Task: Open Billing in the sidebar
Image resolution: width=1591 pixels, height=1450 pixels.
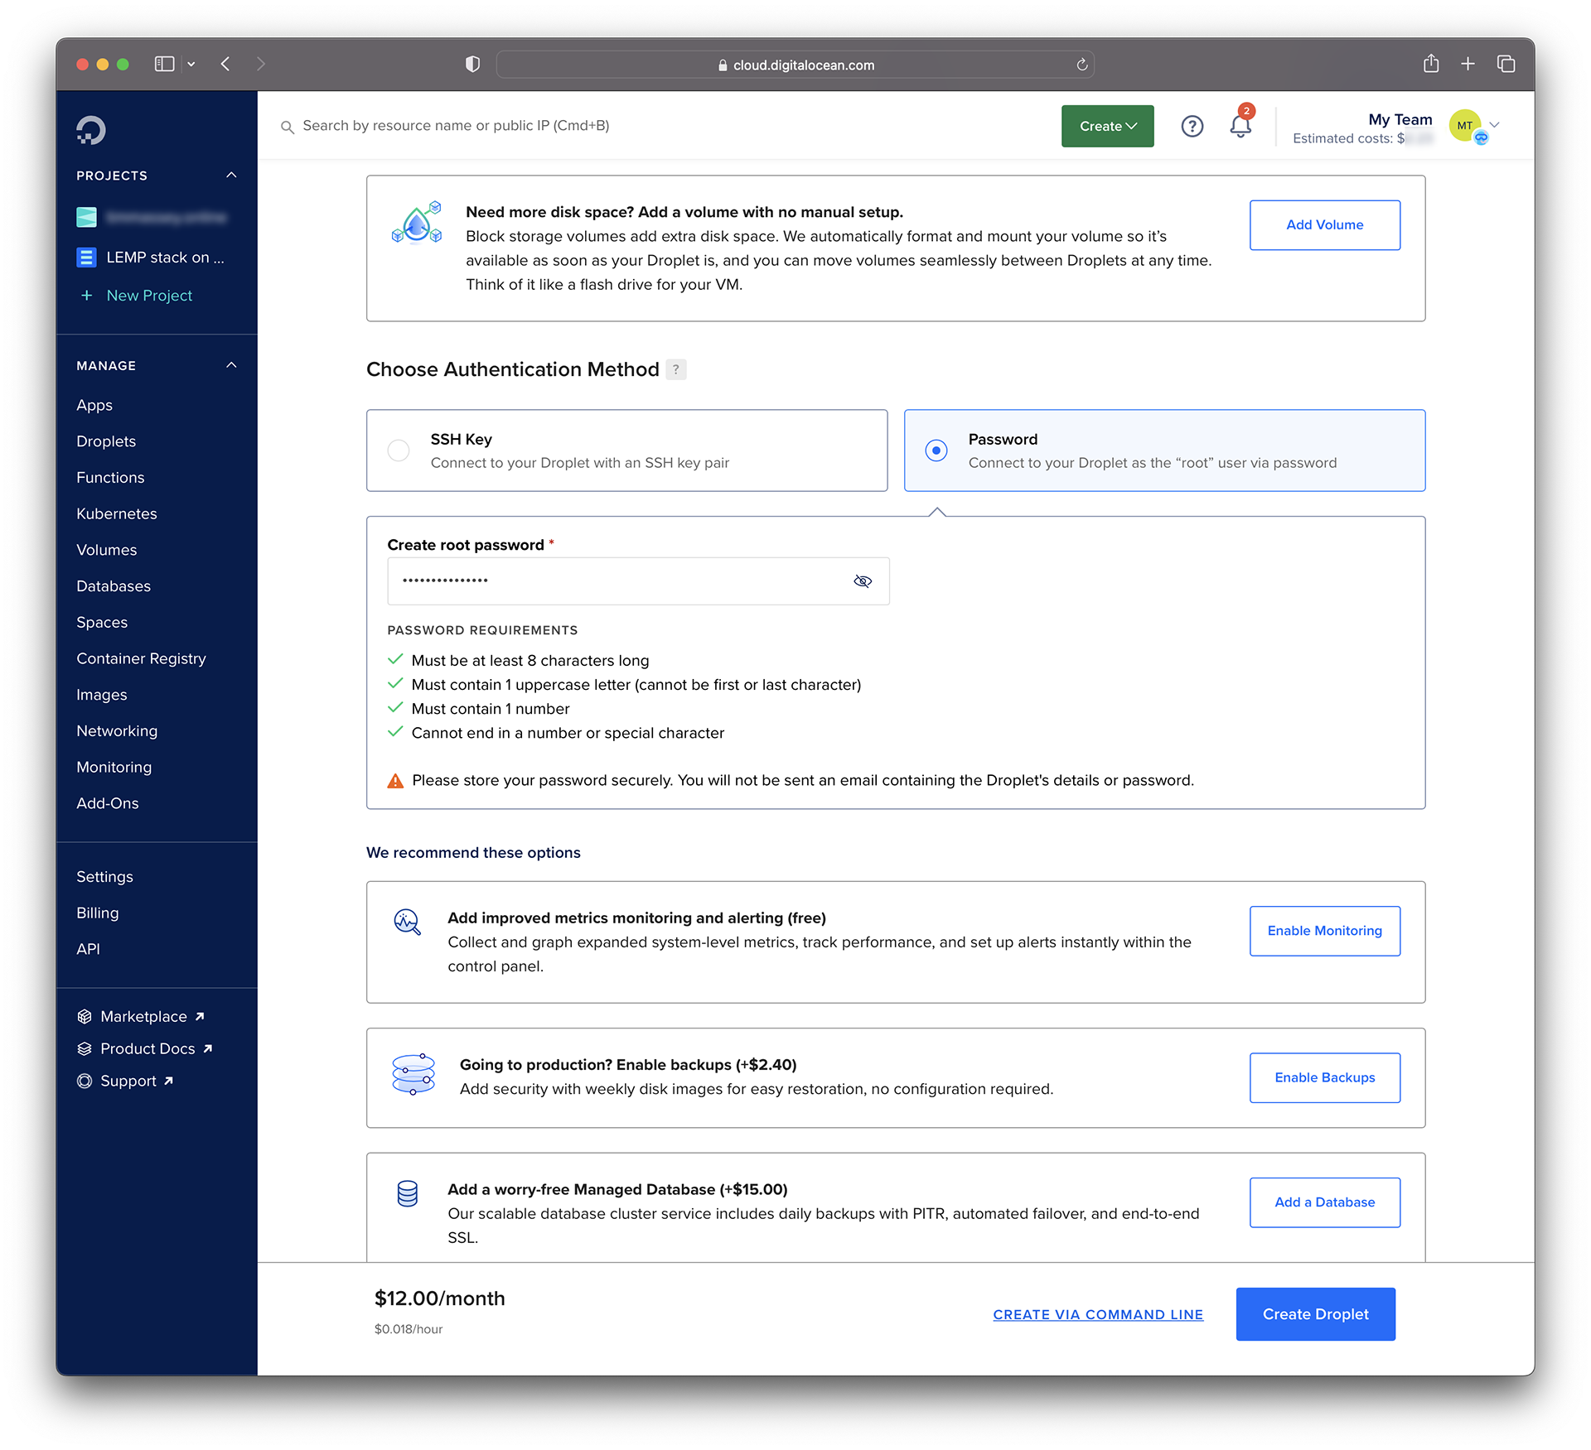Action: pyautogui.click(x=98, y=913)
